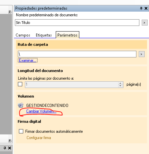Enable the page limit per document checkbox
This screenshot has width=149, height=154.
[20, 84]
